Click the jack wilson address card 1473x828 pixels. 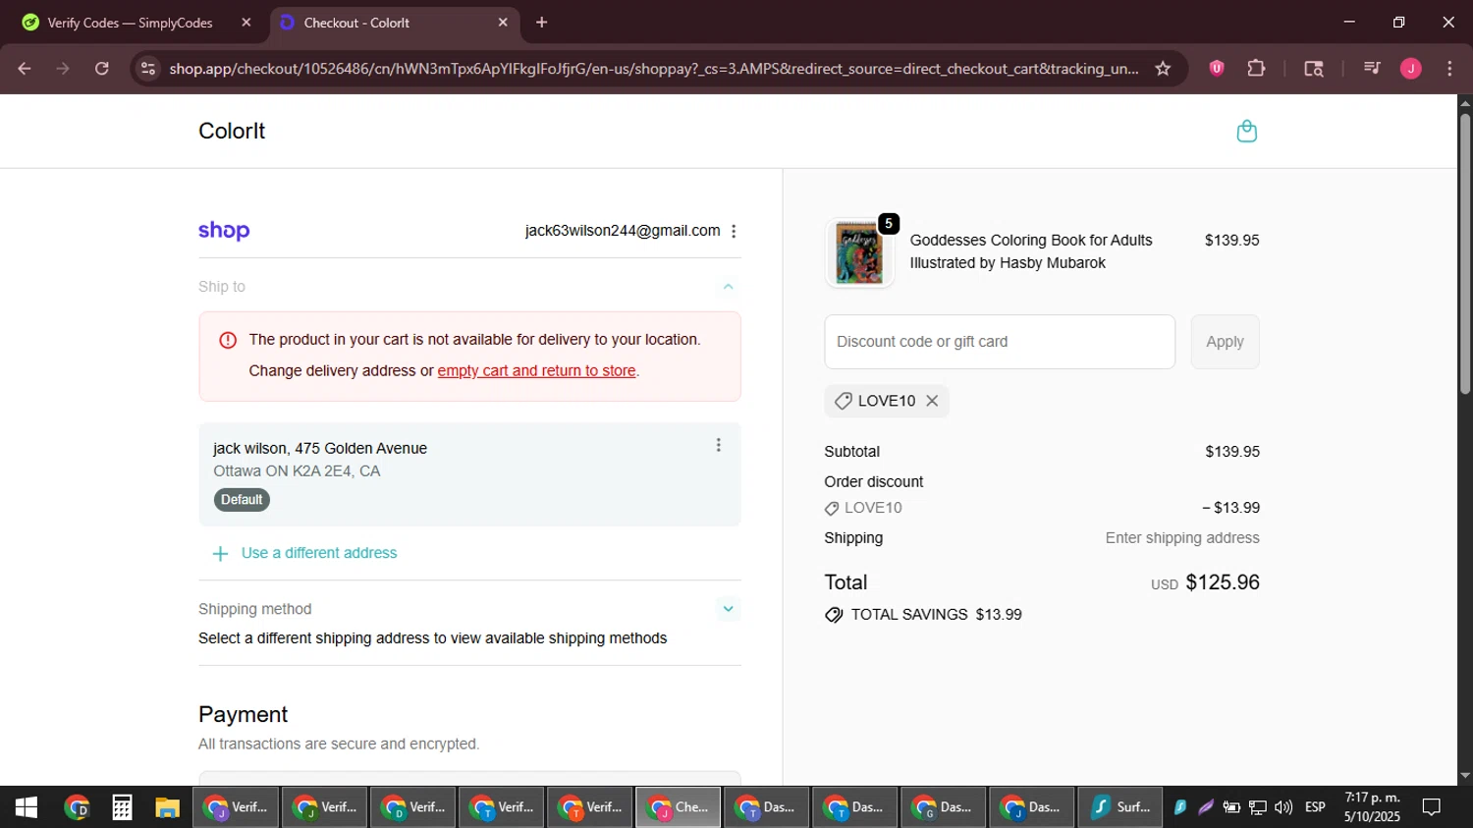pyautogui.click(x=469, y=474)
